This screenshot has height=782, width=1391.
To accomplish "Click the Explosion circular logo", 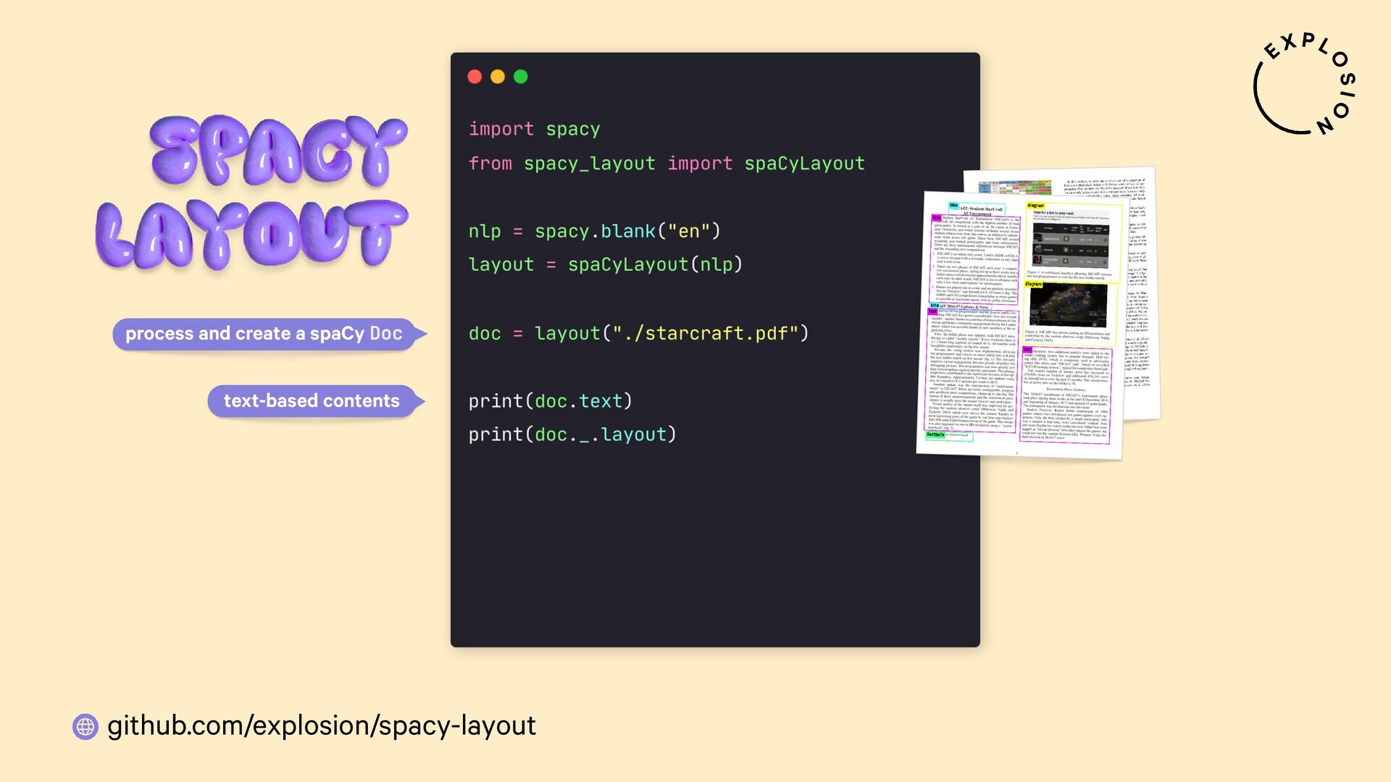I will [x=1304, y=85].
